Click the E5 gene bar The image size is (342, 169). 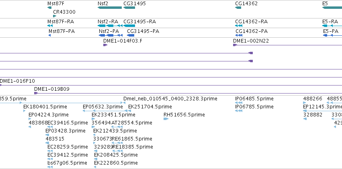(x=332, y=8)
